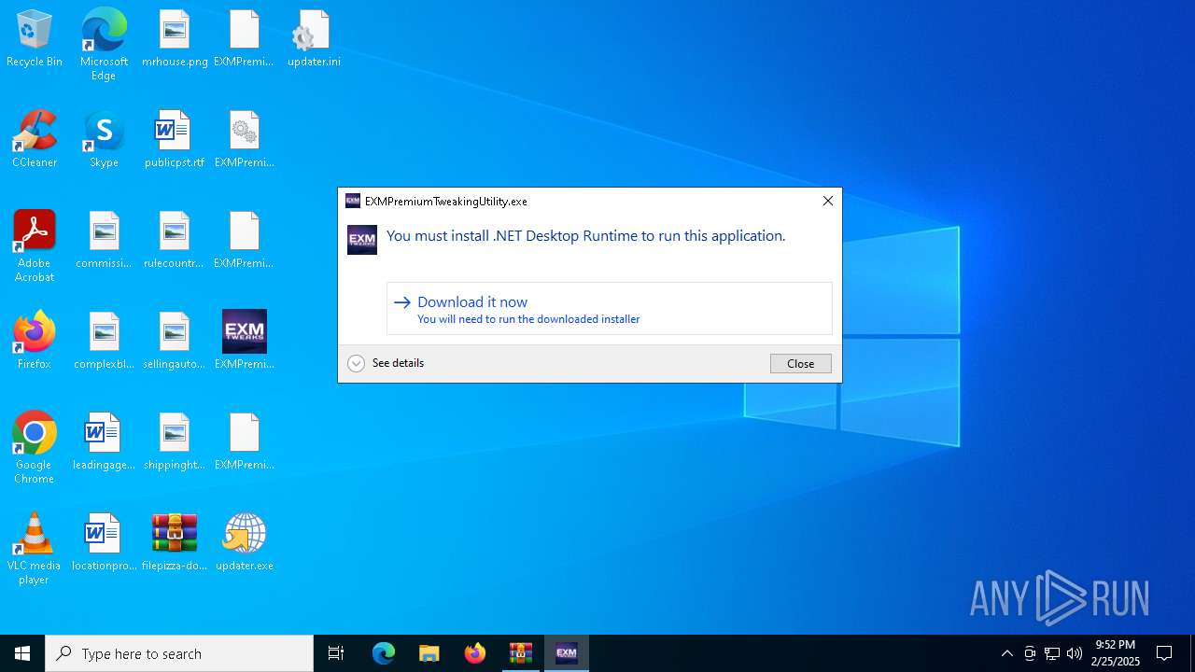Show hidden system tray icons

point(1007,653)
